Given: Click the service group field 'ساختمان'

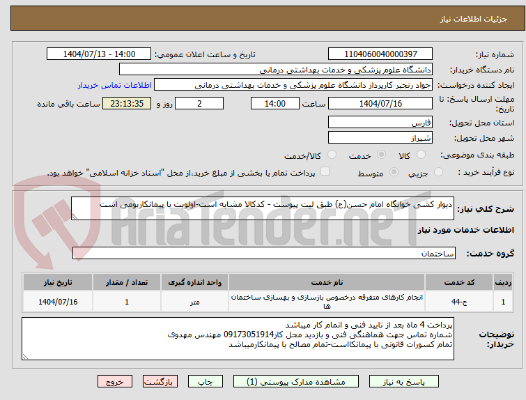Looking at the screenshot, I should click(x=264, y=254).
